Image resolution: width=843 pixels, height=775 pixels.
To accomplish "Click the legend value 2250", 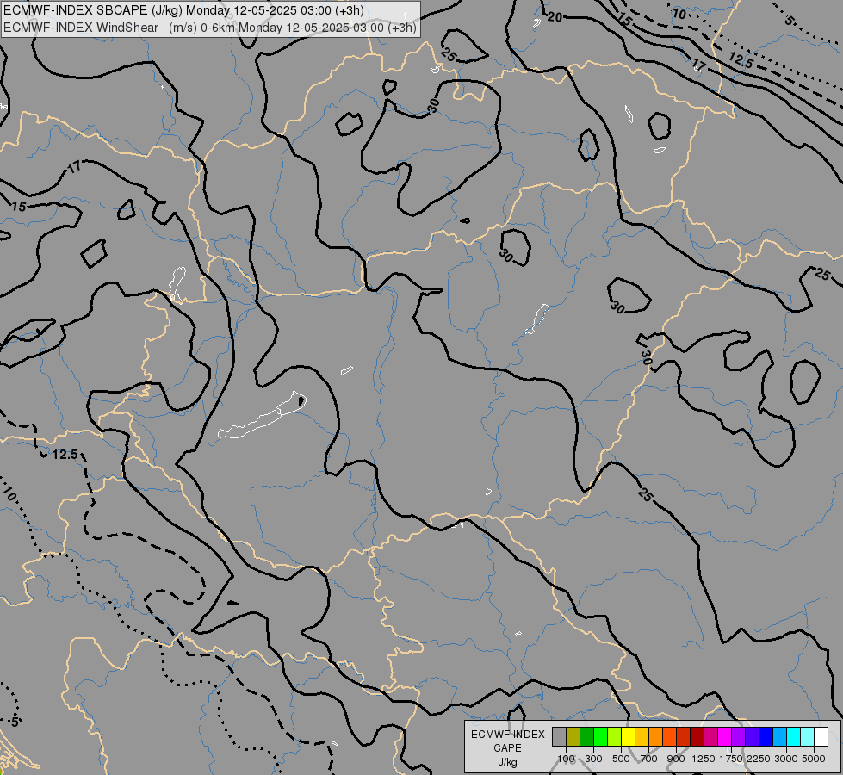I will (759, 759).
